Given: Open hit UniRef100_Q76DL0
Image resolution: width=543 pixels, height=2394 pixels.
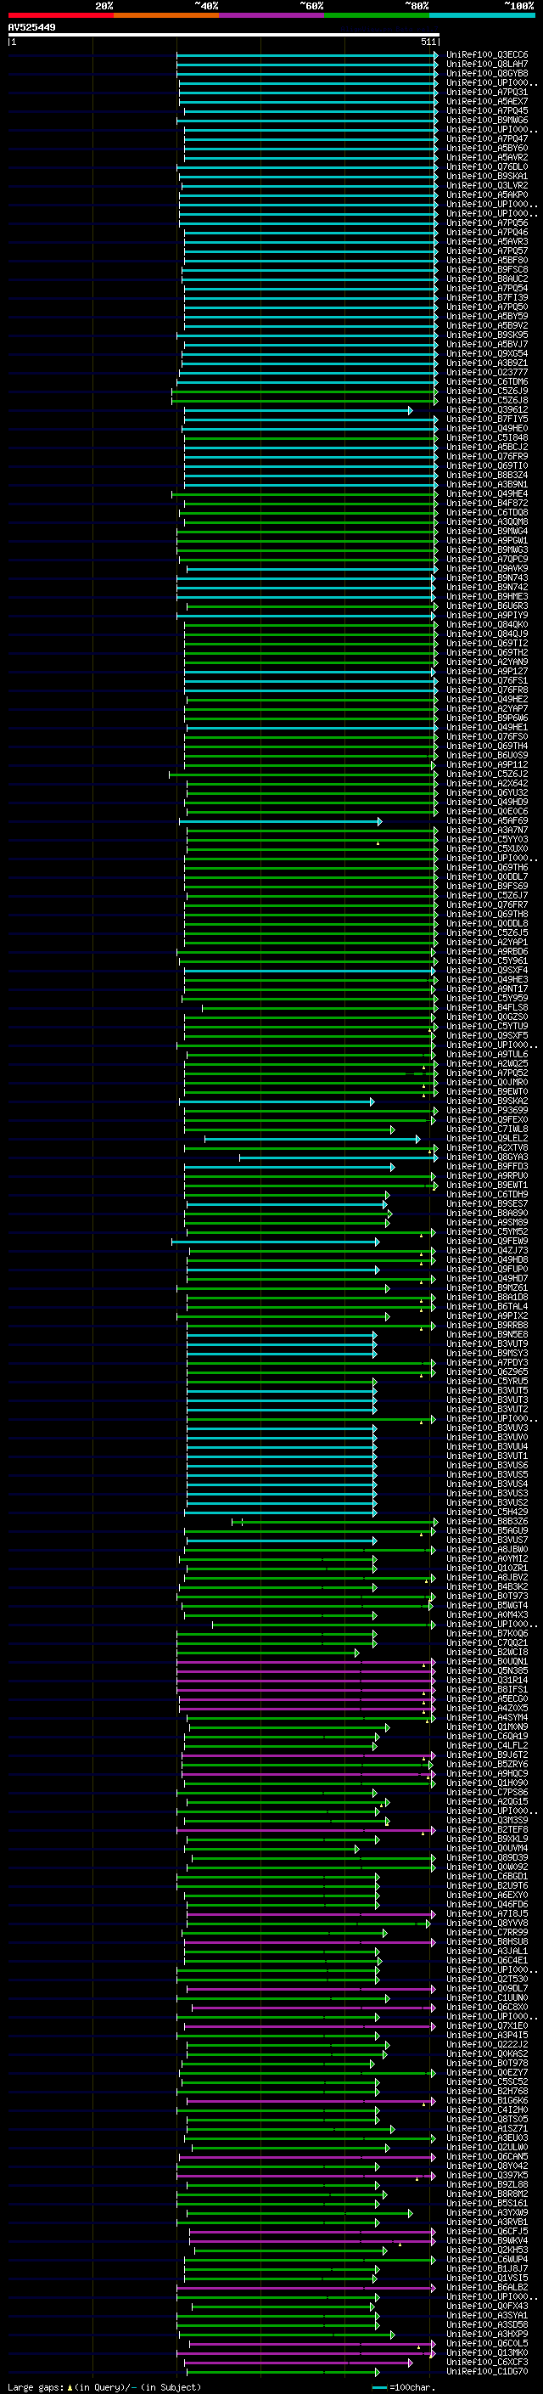Looking at the screenshot, I should click(x=487, y=167).
